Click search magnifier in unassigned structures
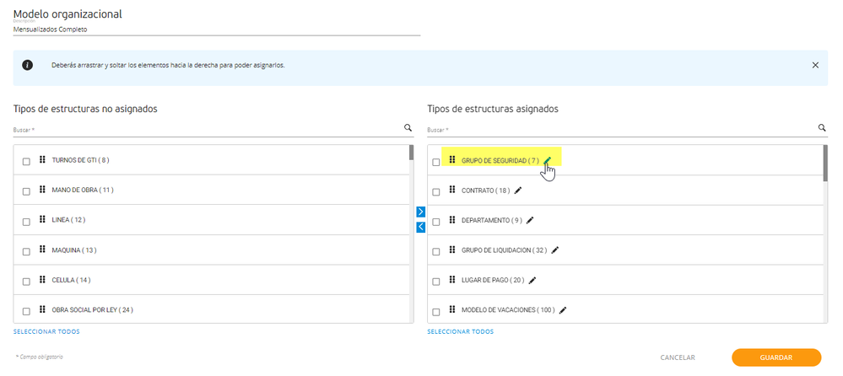Image resolution: width=843 pixels, height=376 pixels. point(408,128)
